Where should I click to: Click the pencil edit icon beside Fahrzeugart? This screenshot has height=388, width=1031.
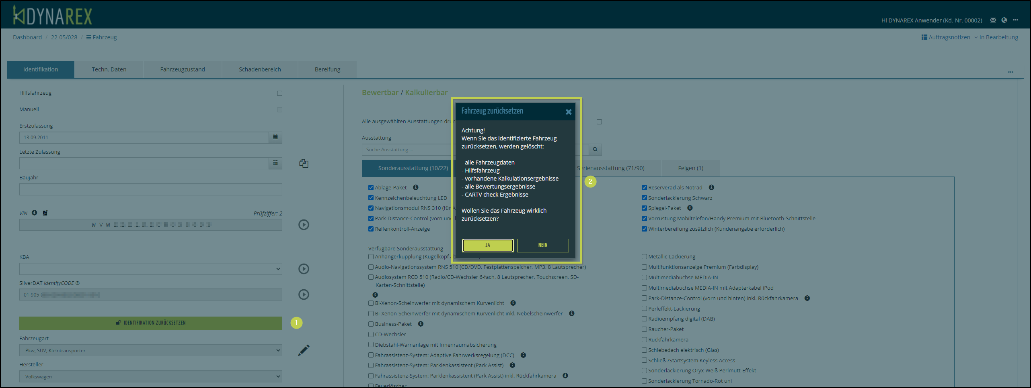[304, 350]
